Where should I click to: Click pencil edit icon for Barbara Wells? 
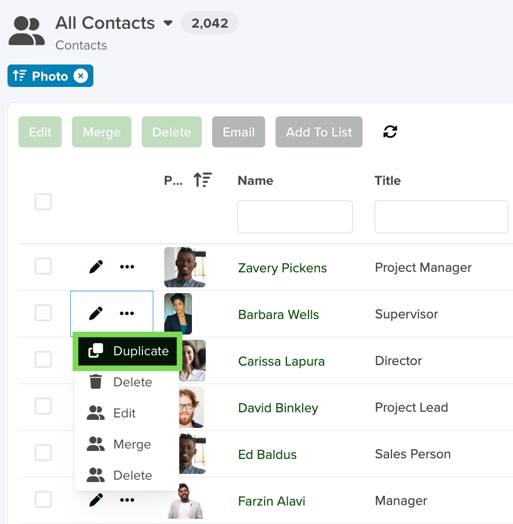point(96,314)
